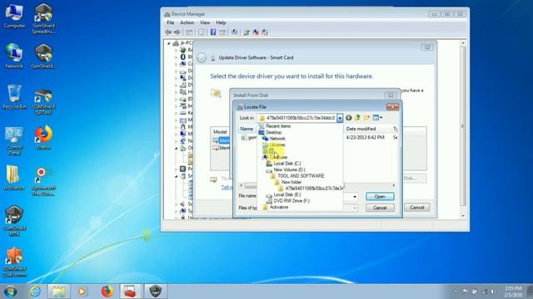Open the Windows Start menu

10,292
